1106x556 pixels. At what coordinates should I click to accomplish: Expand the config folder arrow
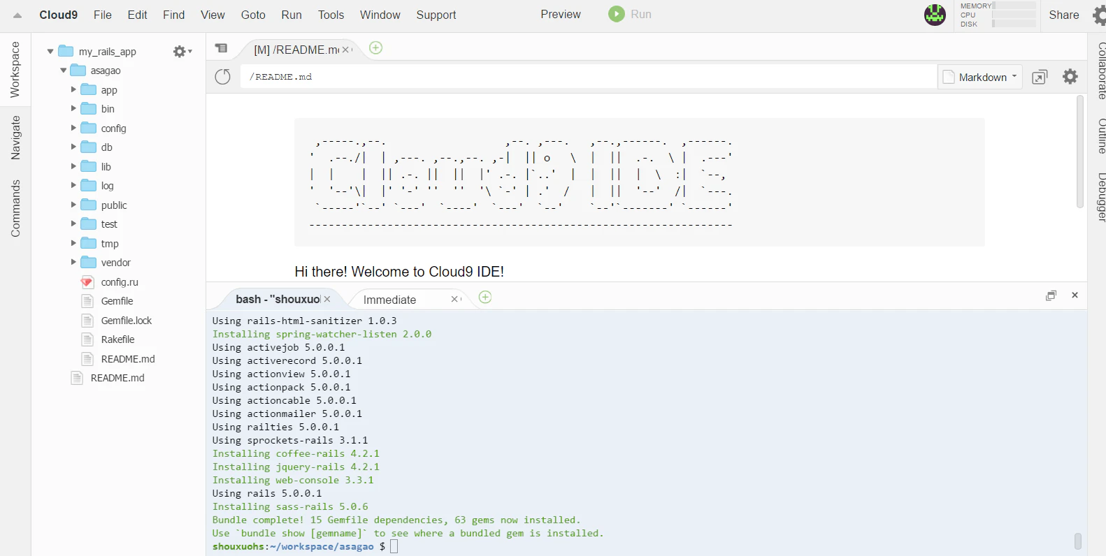pos(73,128)
